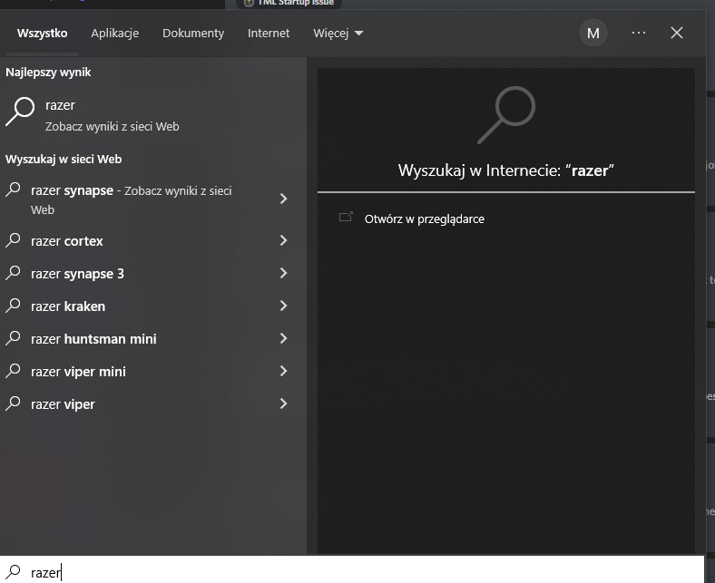Click the search icon next to razer viper

14,403
